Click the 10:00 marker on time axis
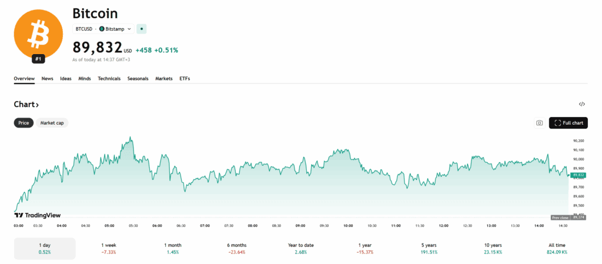Image resolution: width=602 pixels, height=264 pixels. coord(348,226)
